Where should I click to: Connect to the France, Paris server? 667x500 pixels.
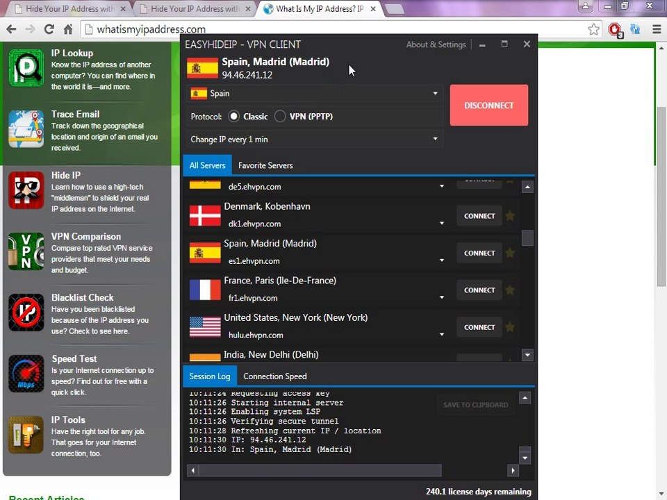coord(479,290)
